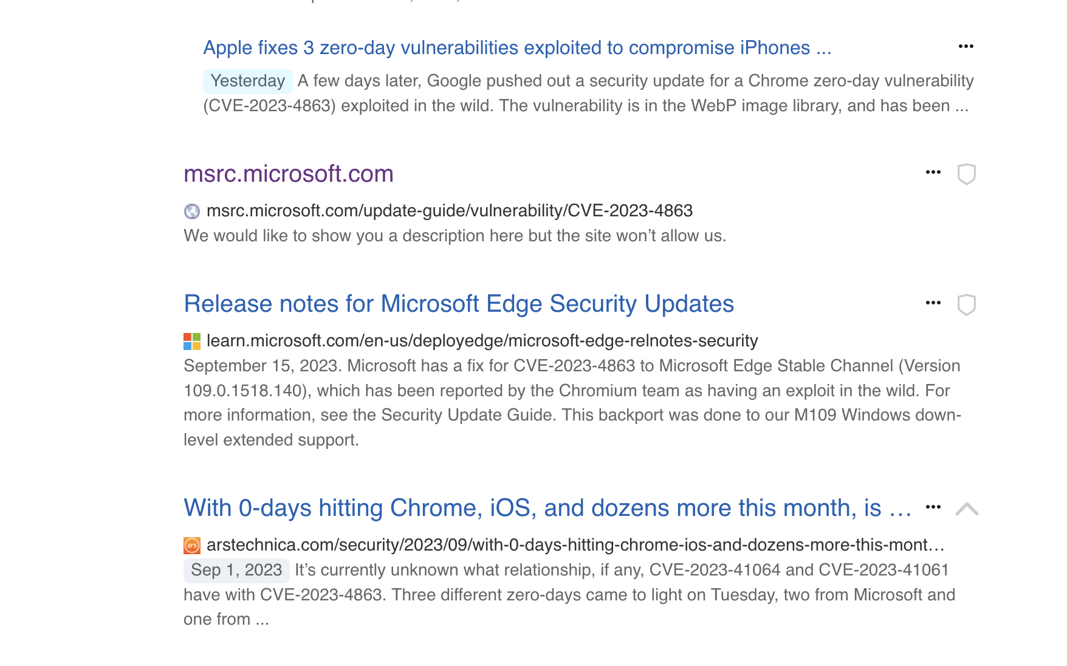The width and height of the screenshot is (1067, 666).
Task: Open "With 0-days hitting Chrome, iOS" article
Action: click(x=547, y=508)
